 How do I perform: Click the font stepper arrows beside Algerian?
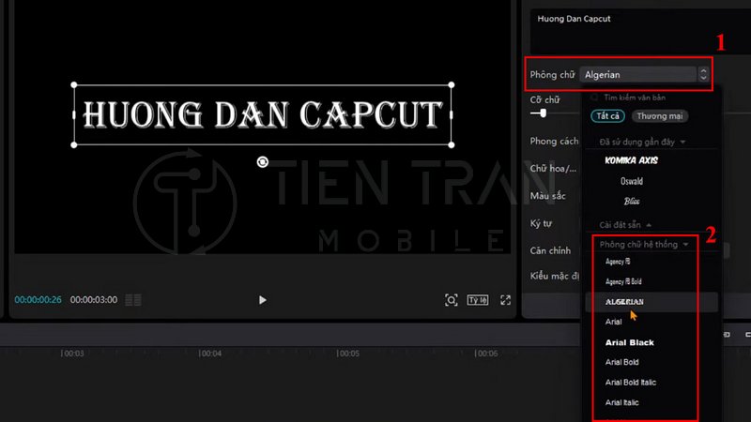(703, 74)
